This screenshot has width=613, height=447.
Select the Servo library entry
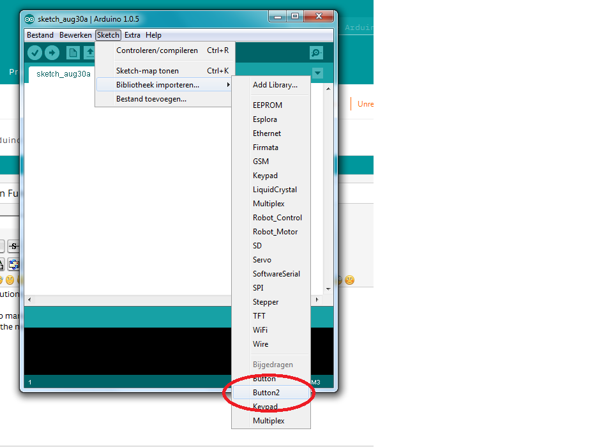coord(262,260)
